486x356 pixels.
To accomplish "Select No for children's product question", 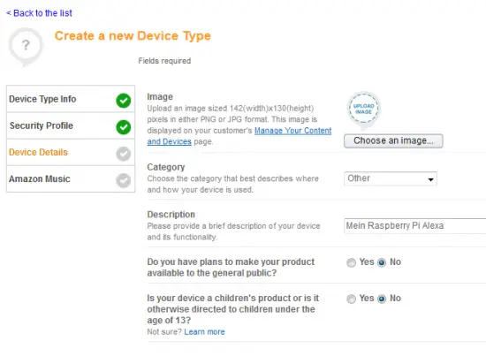I will click(382, 299).
